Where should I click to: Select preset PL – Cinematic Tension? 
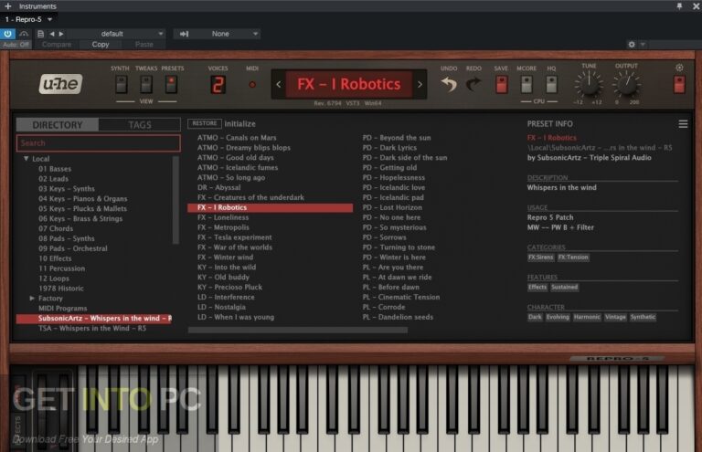click(x=401, y=297)
